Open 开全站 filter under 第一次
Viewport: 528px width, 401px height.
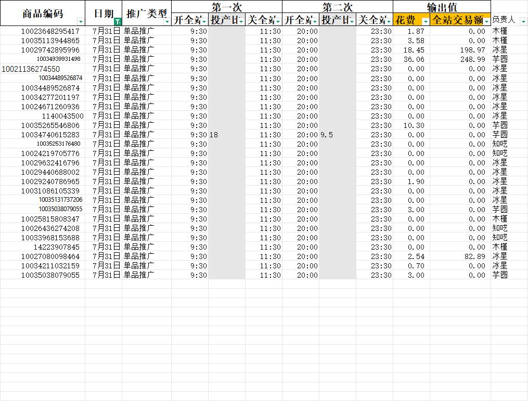[x=204, y=22]
